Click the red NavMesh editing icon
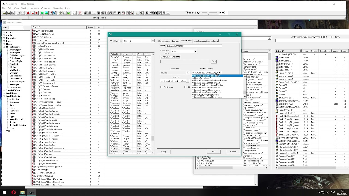349x196 pixels. point(80,13)
